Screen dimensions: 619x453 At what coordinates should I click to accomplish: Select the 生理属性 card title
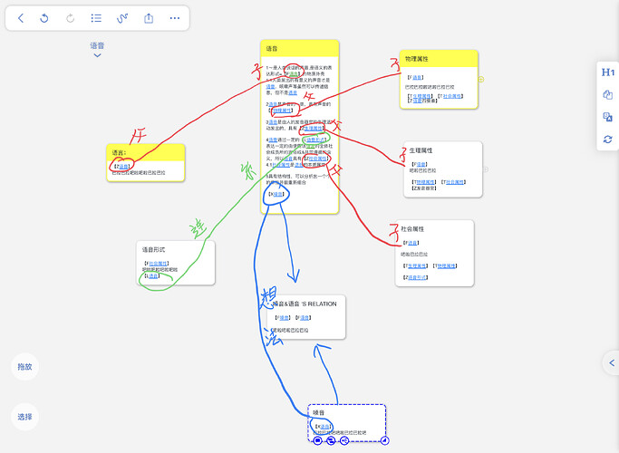coord(421,150)
